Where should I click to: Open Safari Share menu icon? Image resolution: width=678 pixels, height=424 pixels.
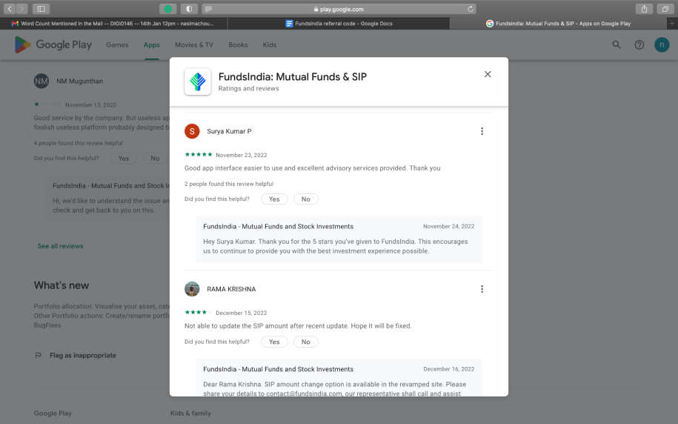644,9
